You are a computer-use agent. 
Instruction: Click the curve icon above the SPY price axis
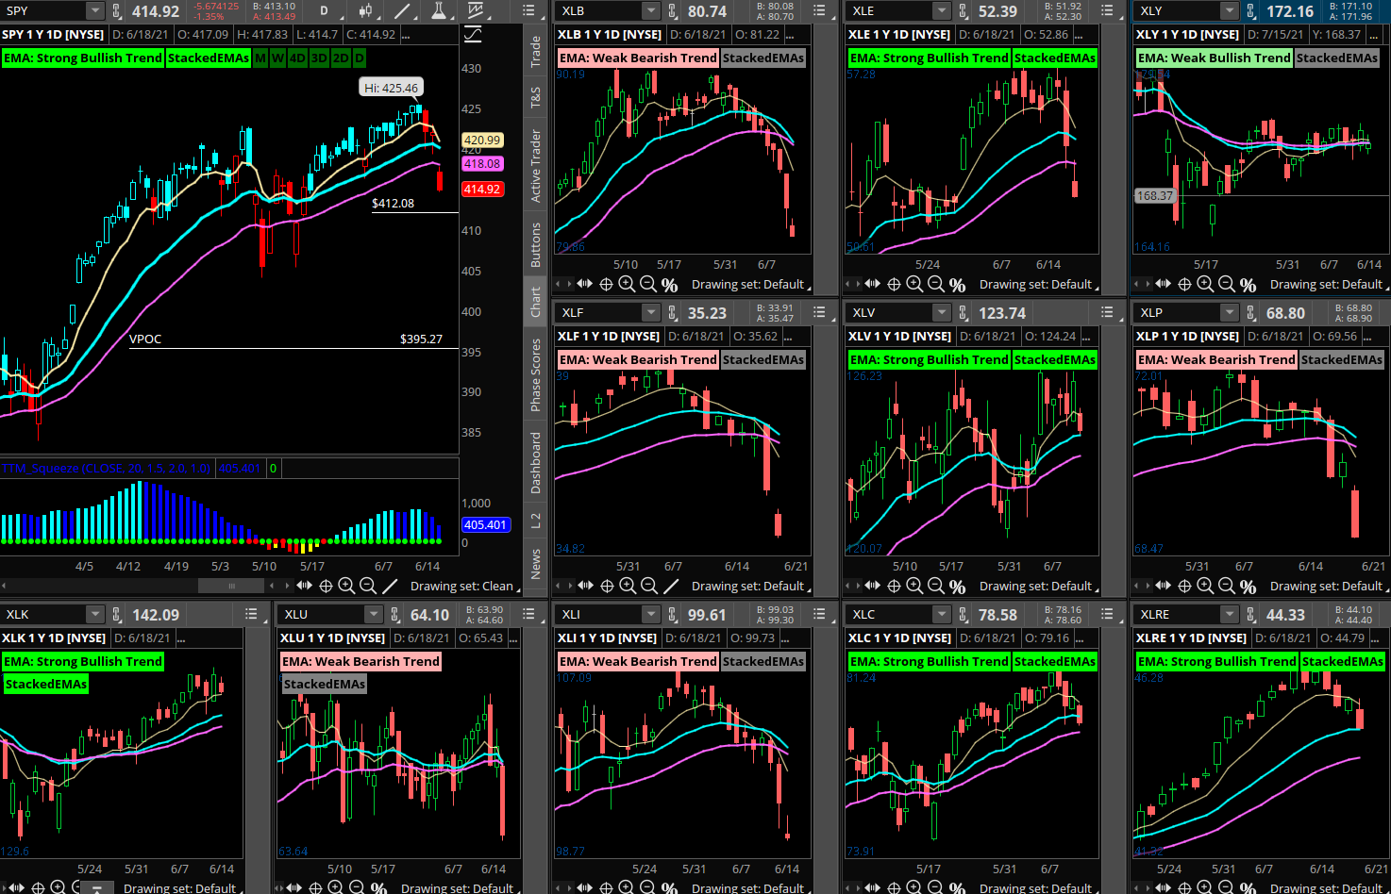point(473,35)
